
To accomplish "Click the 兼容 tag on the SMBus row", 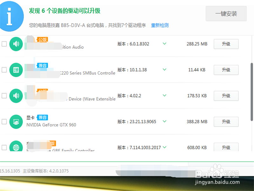I will pyautogui.click(x=43, y=66).
